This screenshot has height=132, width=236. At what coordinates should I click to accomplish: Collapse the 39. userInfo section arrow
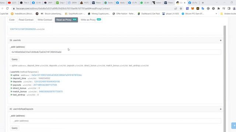click(x=221, y=40)
